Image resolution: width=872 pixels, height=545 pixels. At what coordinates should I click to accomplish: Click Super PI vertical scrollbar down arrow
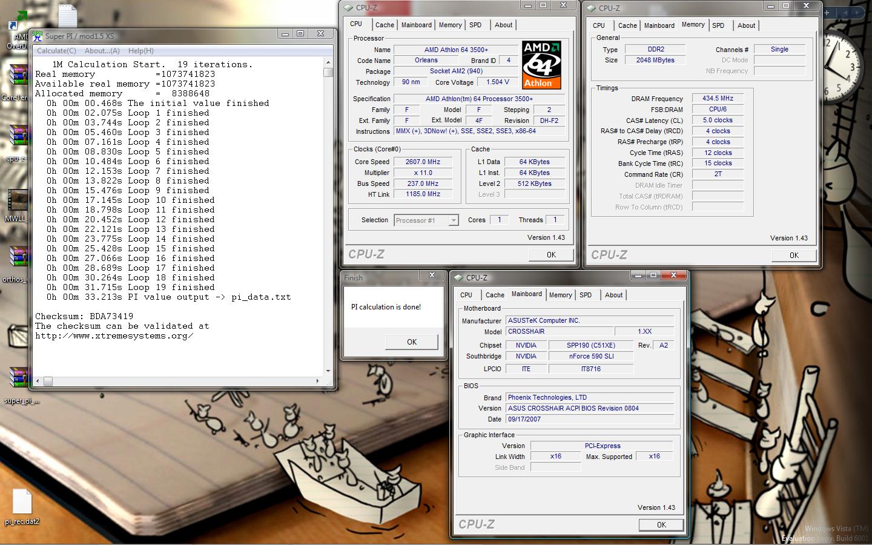[328, 371]
